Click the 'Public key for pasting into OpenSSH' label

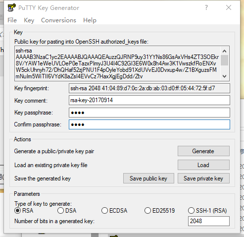(x=81, y=42)
